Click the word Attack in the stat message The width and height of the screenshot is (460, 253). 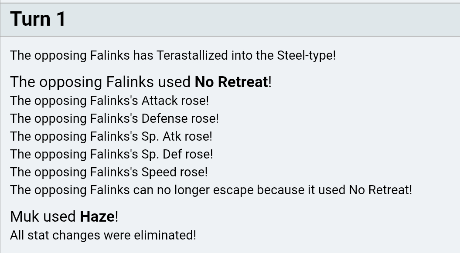[x=160, y=101]
